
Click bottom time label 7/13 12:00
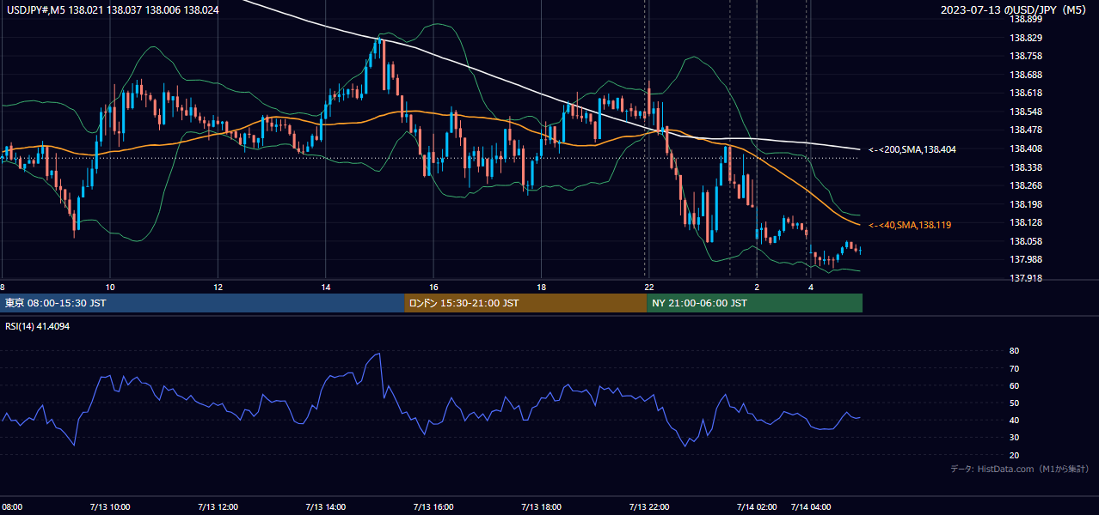[218, 506]
